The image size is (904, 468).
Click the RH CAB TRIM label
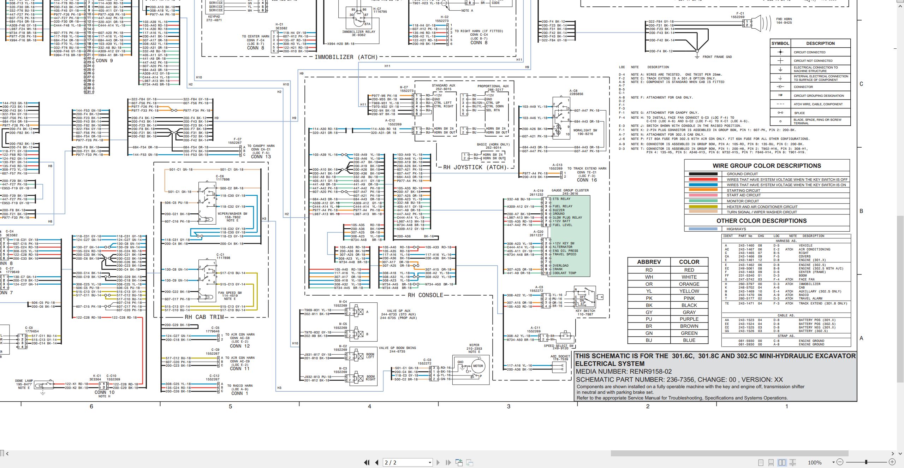204,317
